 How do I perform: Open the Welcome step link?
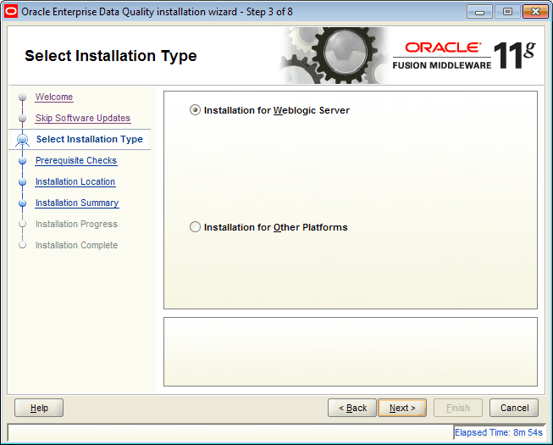click(54, 97)
